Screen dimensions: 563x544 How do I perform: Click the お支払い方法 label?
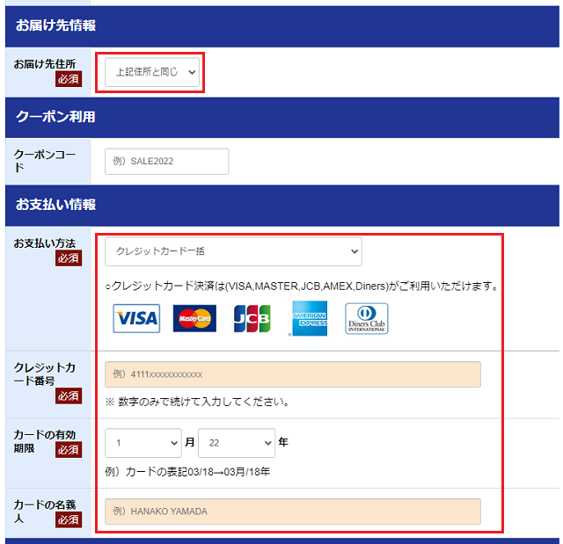(45, 243)
